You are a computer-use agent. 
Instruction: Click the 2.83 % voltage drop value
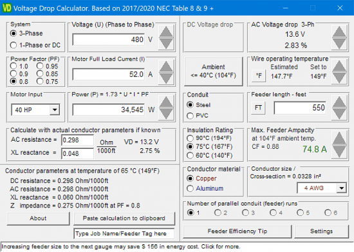(296, 45)
